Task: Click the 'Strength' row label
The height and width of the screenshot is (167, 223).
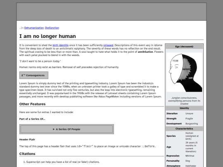Action: click(x=171, y=119)
